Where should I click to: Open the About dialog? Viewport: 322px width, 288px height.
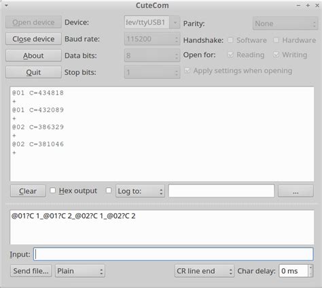[33, 56]
